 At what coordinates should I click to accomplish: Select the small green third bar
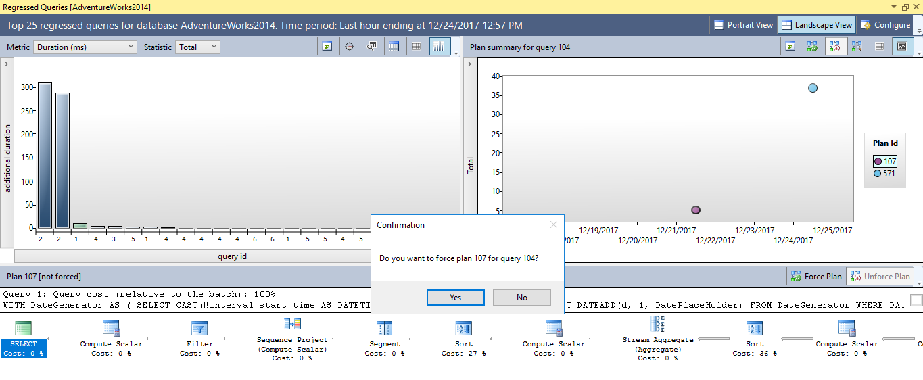[80, 226]
